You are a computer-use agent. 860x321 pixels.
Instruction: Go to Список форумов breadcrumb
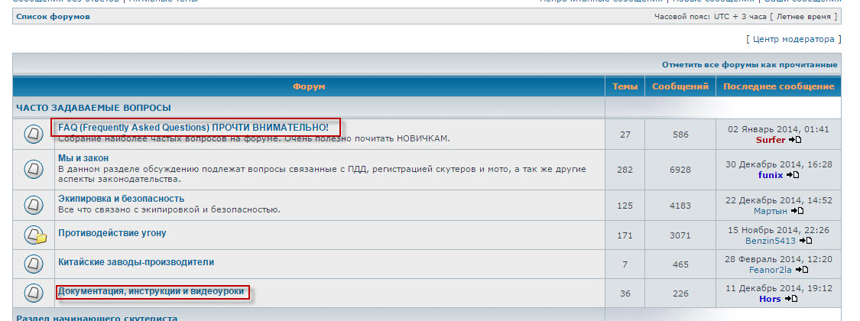coord(53,16)
